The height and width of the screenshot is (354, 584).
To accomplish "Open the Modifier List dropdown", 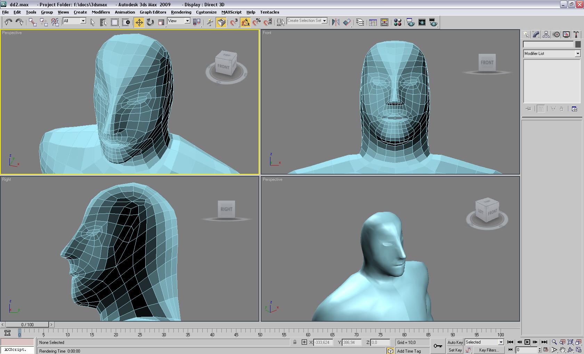I will click(552, 54).
